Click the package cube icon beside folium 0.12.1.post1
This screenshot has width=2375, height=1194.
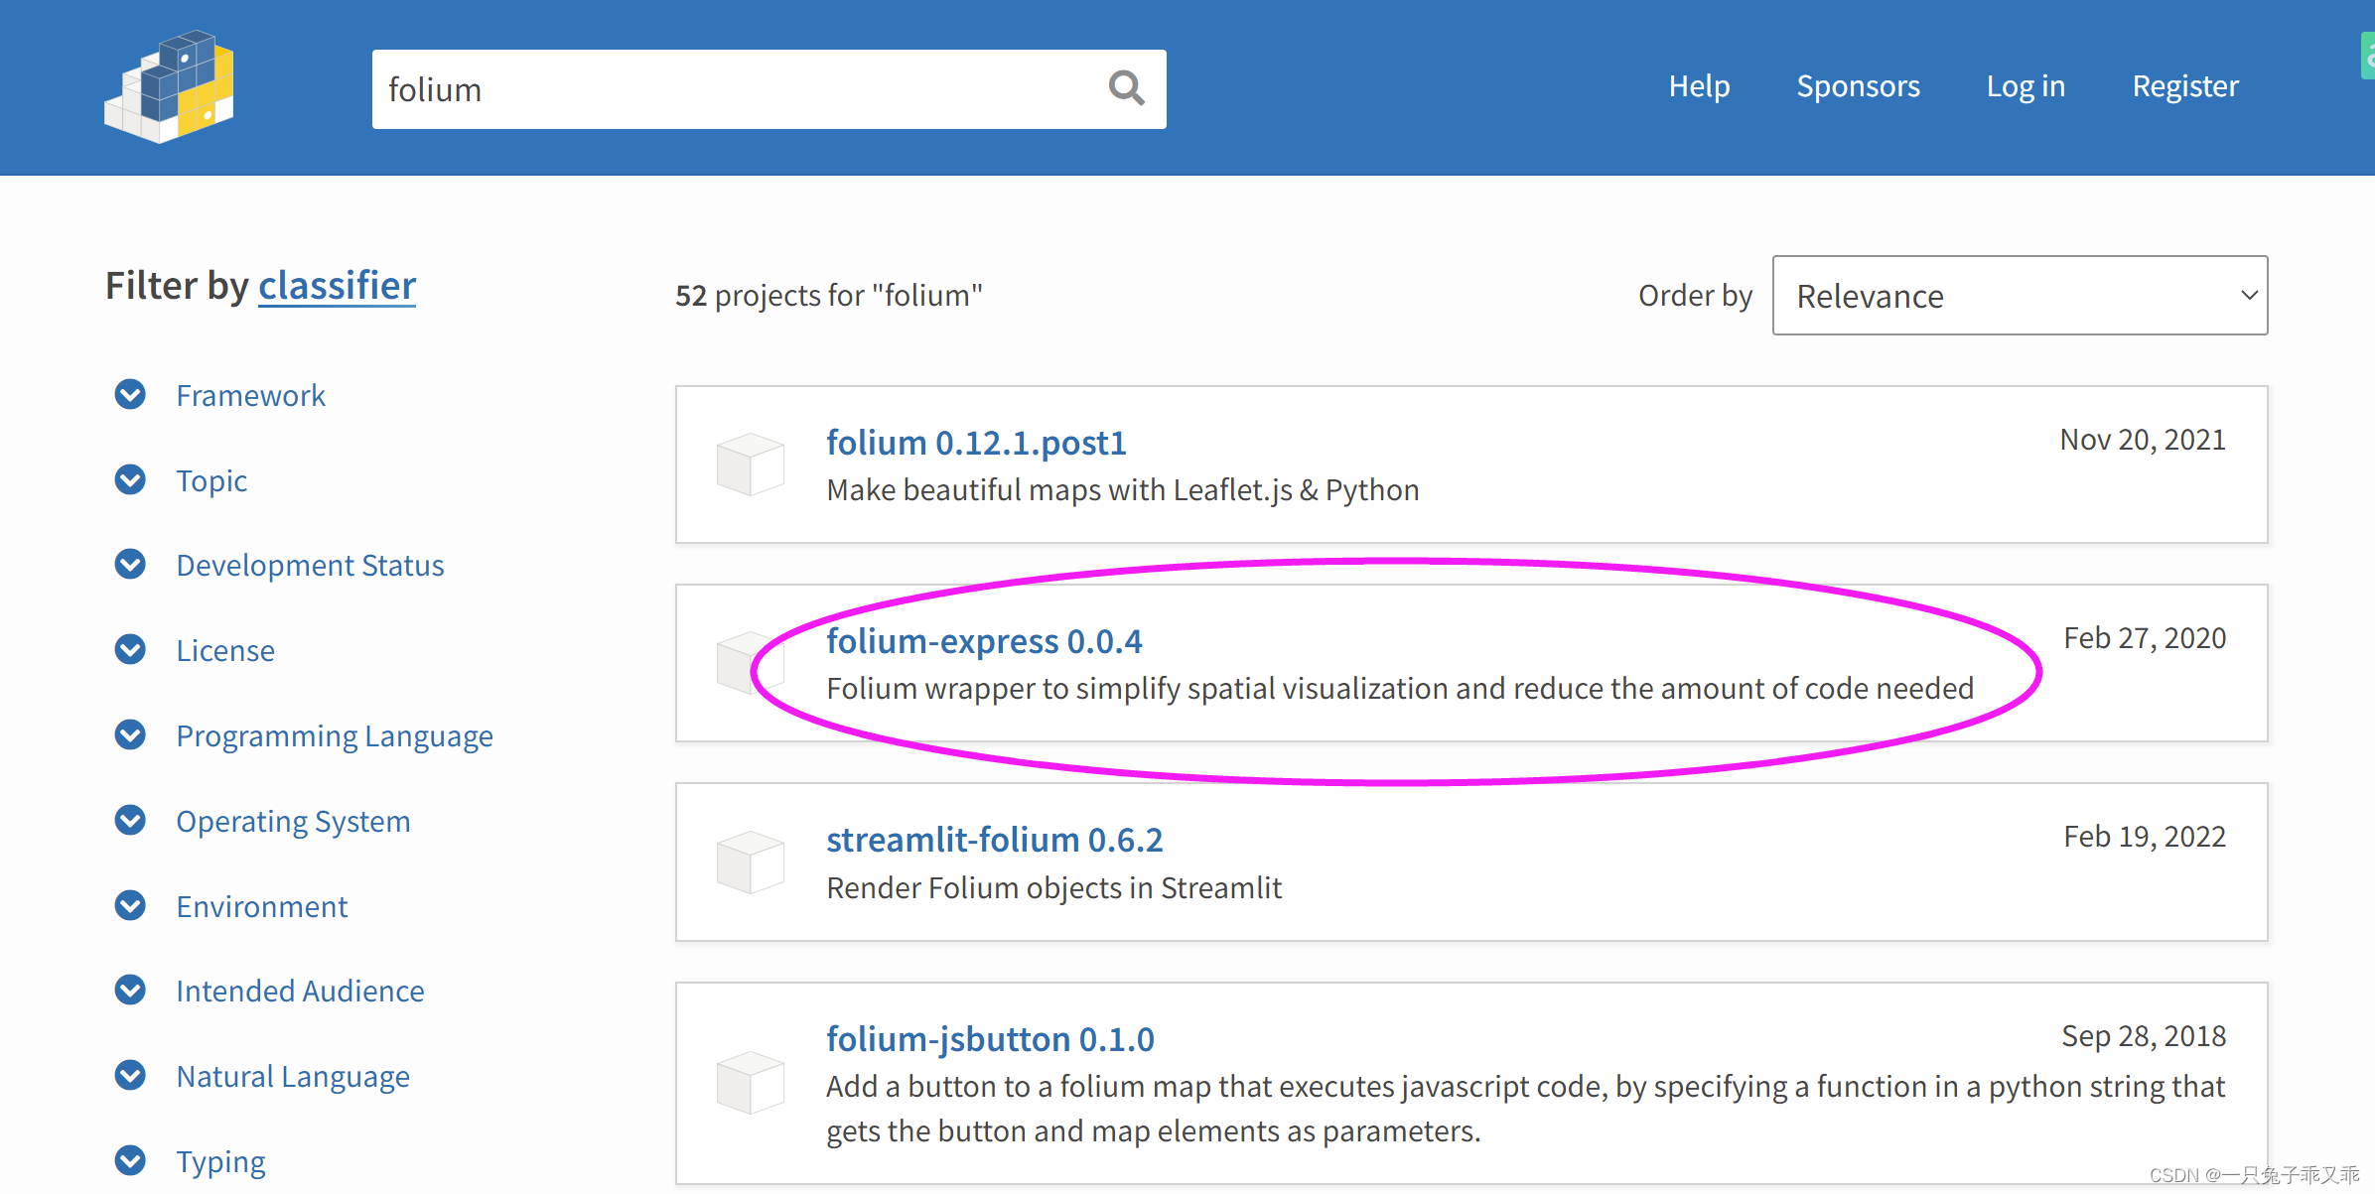[x=751, y=464]
